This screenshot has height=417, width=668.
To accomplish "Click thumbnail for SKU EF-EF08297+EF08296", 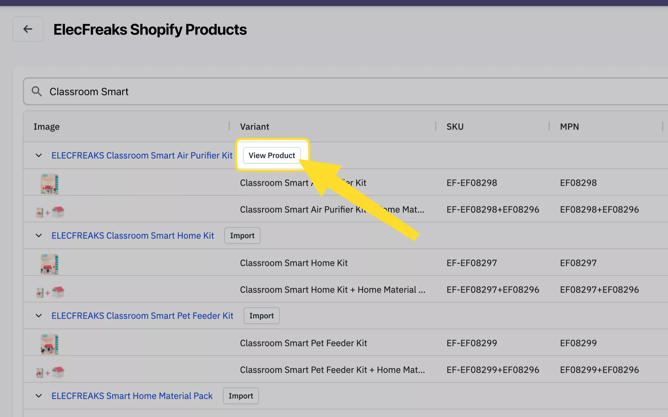I will point(50,292).
